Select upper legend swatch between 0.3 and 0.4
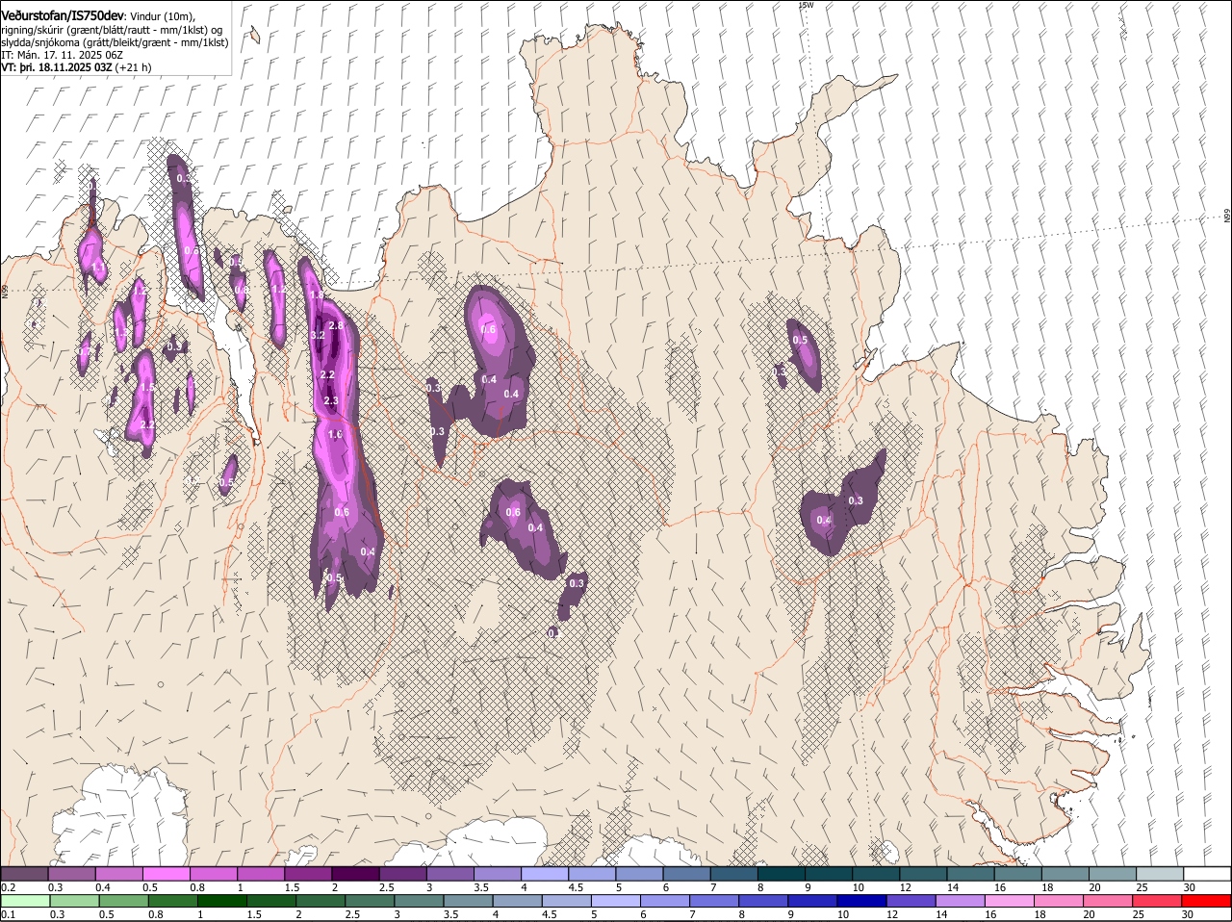 (71, 873)
